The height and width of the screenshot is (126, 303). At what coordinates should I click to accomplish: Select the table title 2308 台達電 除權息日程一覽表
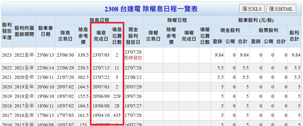[x=151, y=9]
